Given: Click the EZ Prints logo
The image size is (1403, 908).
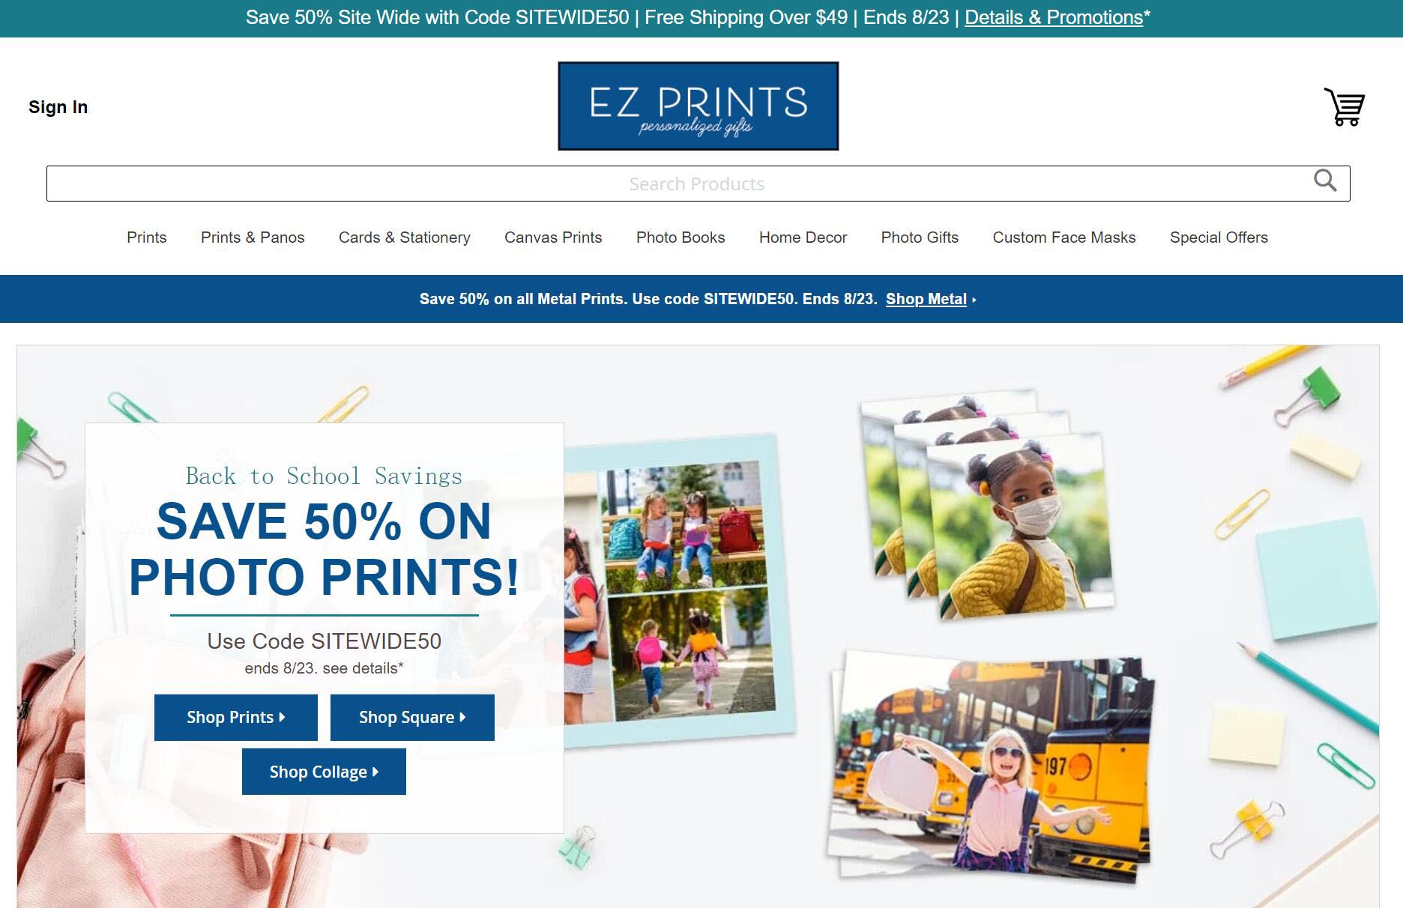Looking at the screenshot, I should (698, 106).
